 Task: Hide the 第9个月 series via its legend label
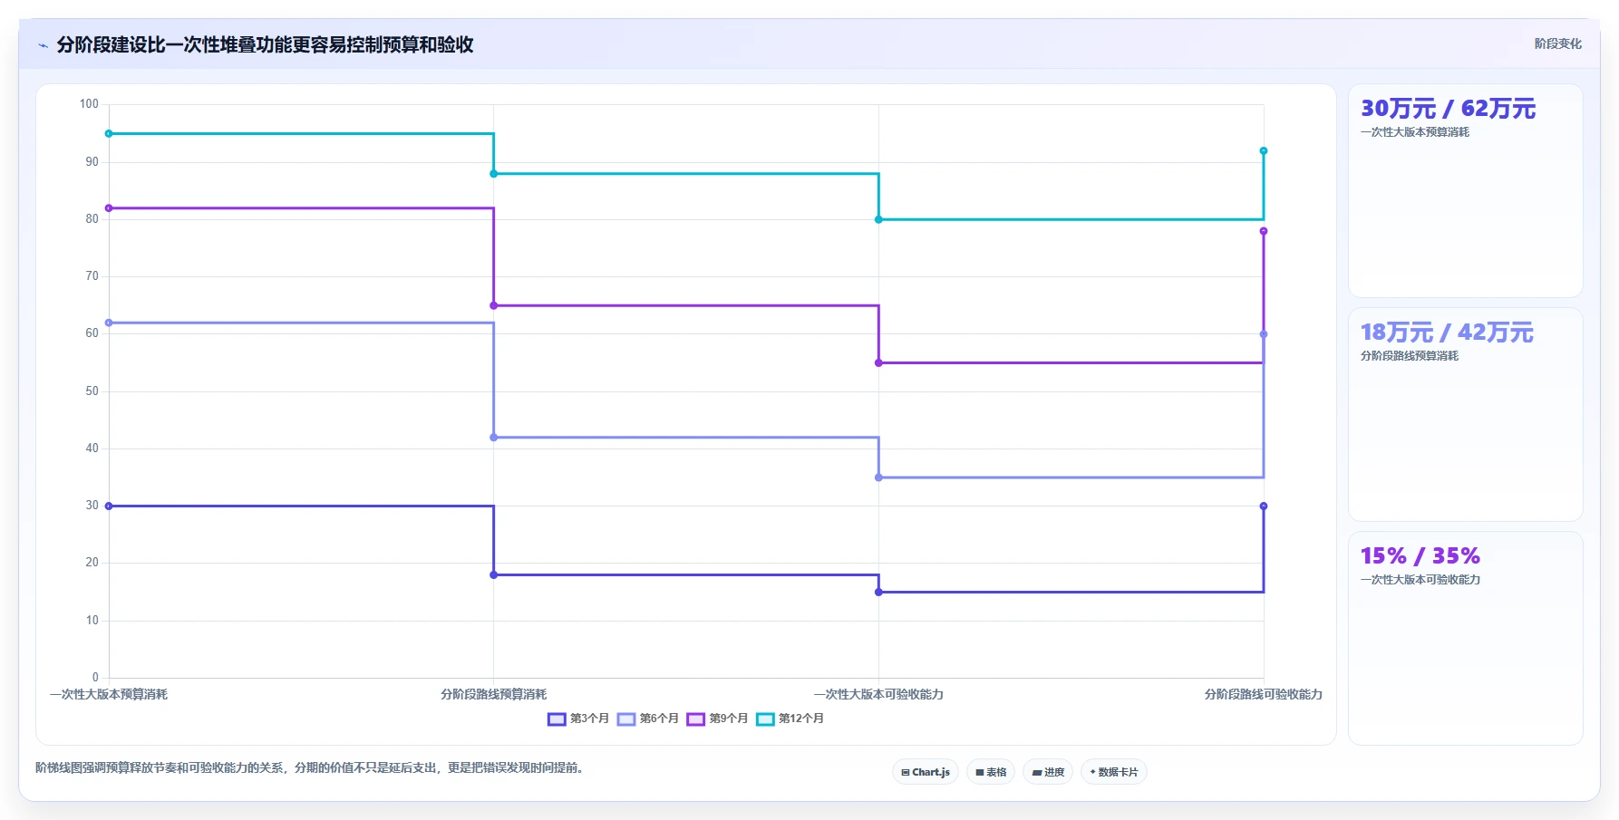point(729,719)
